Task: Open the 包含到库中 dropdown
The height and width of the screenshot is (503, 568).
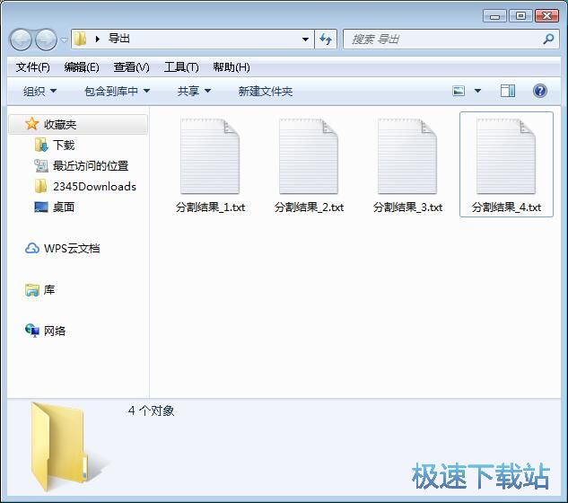Action: tap(117, 91)
